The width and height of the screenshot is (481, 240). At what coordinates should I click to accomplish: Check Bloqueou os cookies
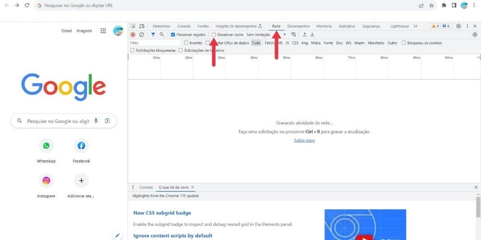(404, 43)
